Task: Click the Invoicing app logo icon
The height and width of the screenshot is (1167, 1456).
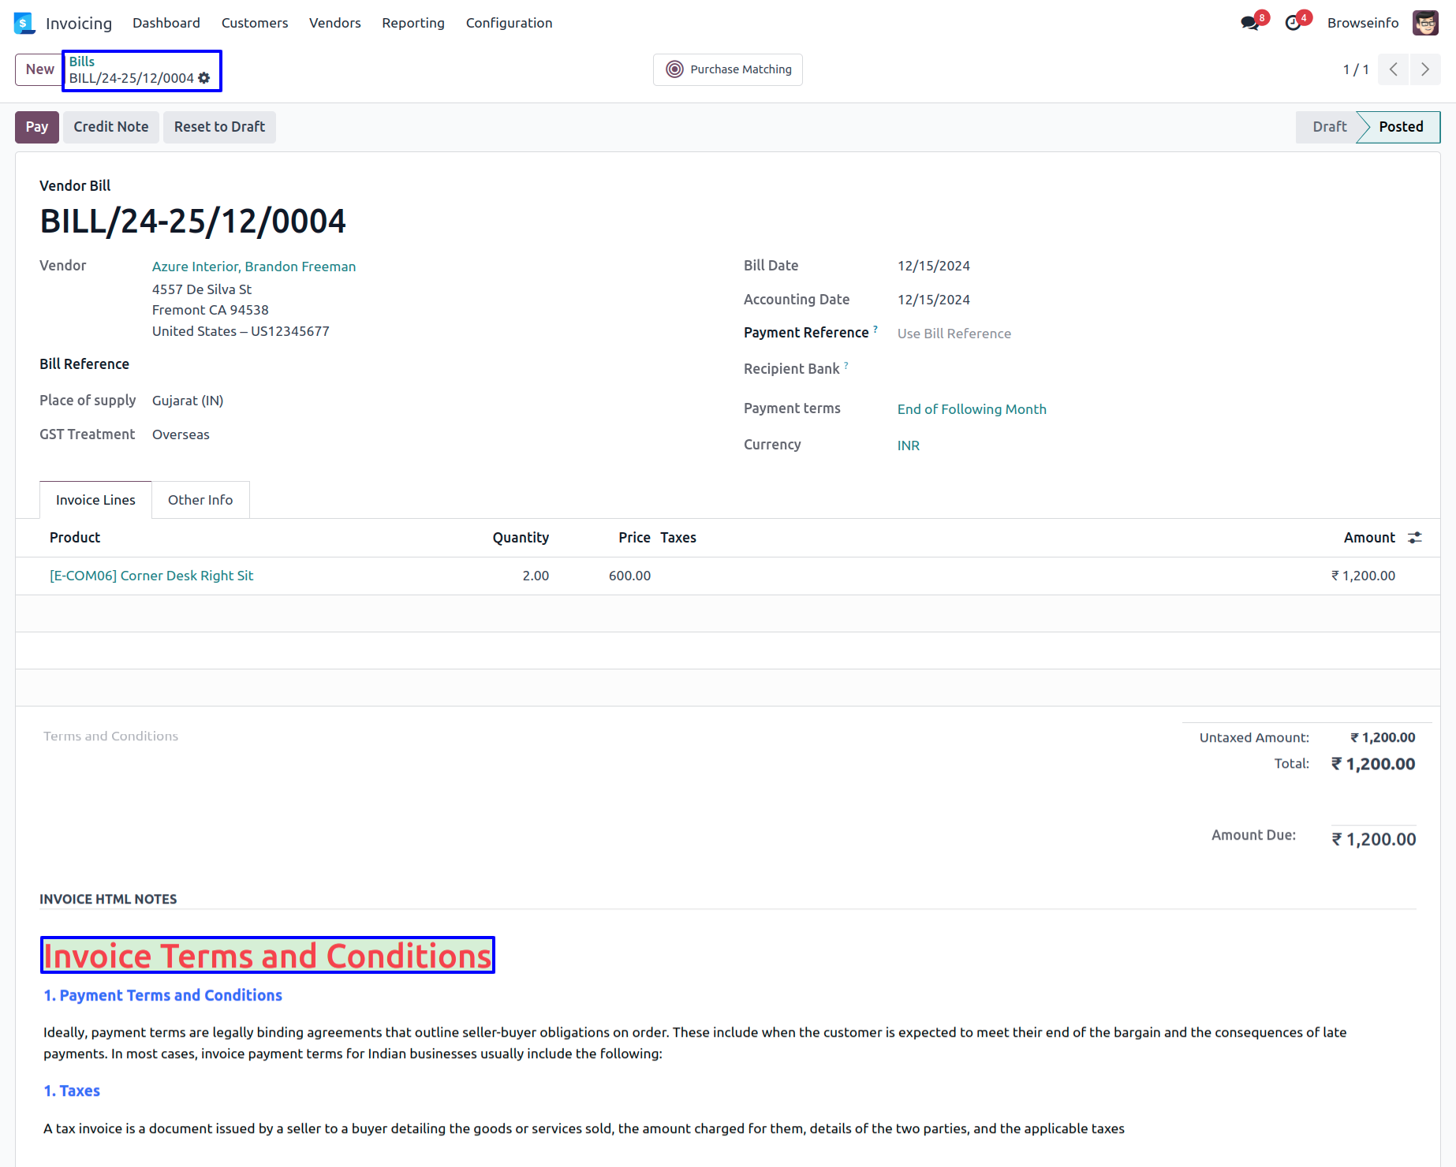Action: [x=24, y=23]
